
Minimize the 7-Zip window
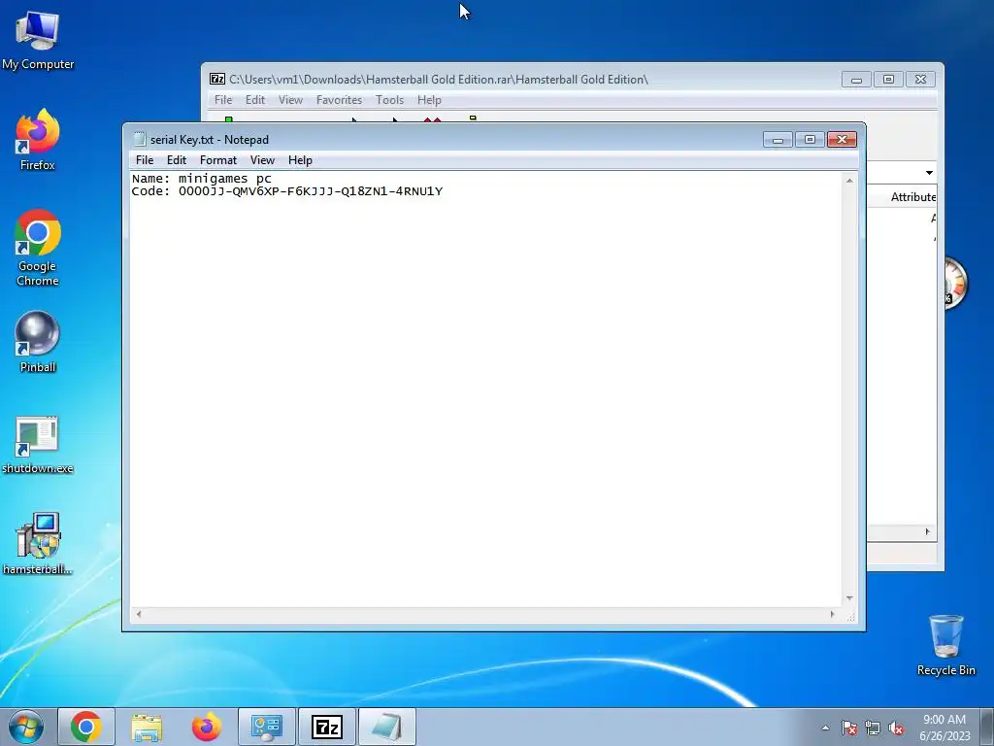pyautogui.click(x=856, y=80)
